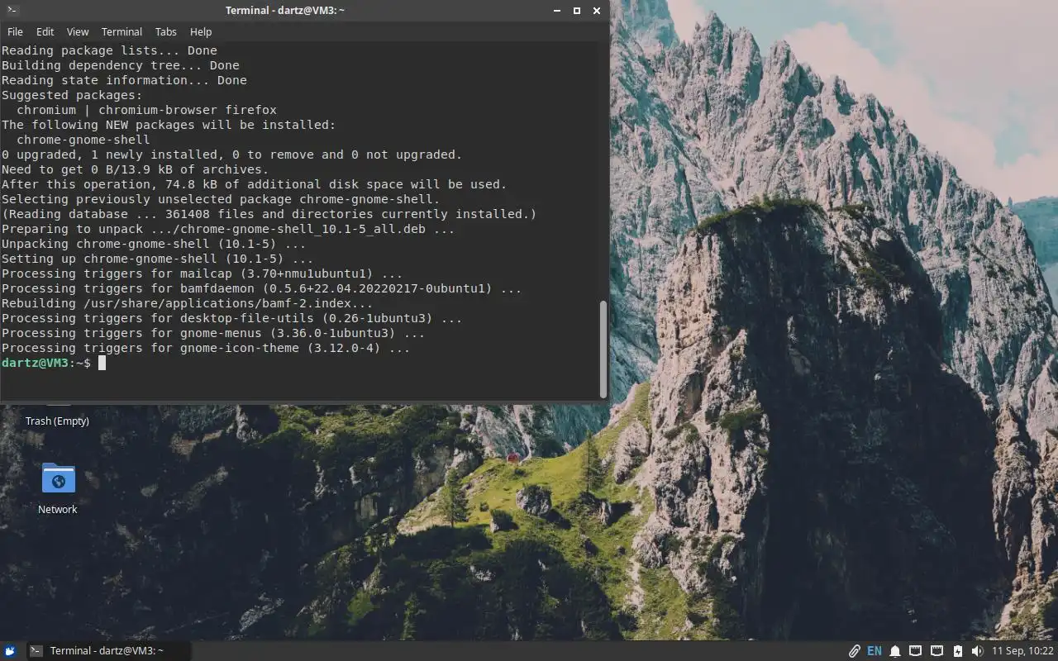Click the 'Processing triggers for bamfdaemon' line

click(x=261, y=288)
